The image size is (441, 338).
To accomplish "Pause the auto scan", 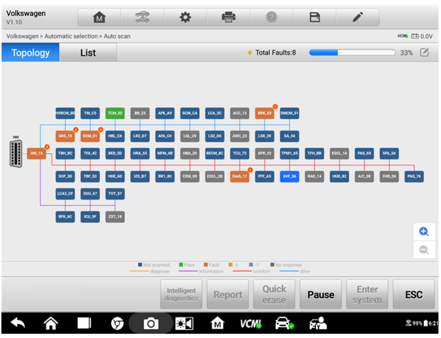I will tap(321, 295).
